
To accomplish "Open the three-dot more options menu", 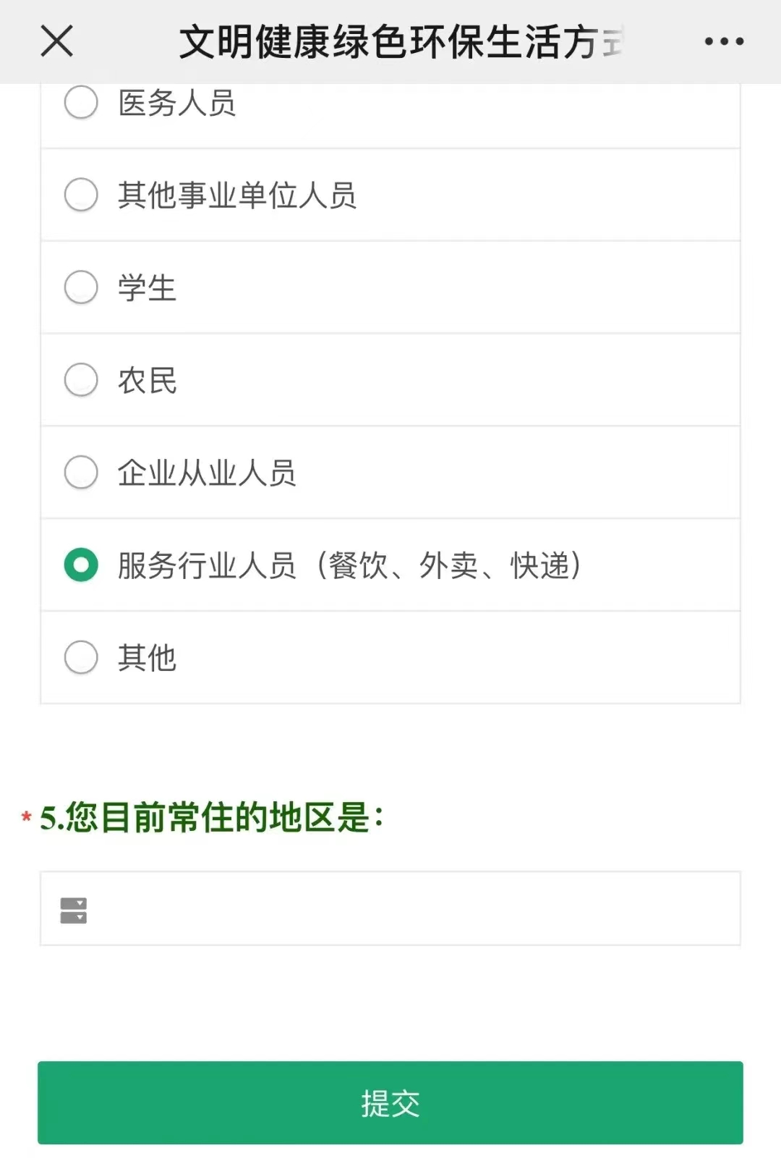I will tap(724, 41).
